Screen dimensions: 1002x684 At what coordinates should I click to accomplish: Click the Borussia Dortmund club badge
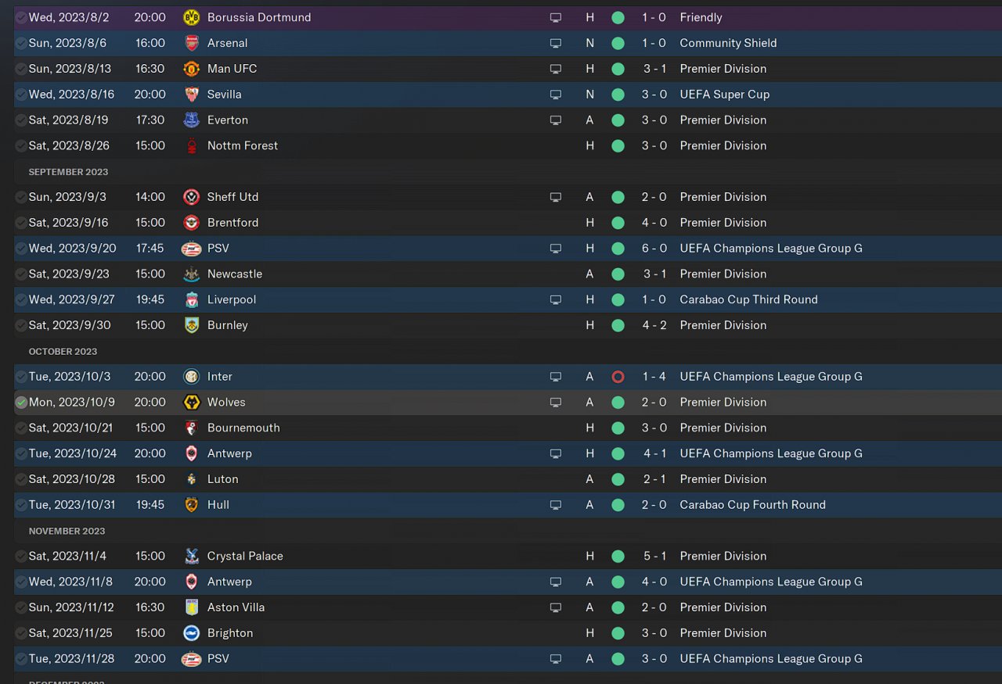(191, 17)
